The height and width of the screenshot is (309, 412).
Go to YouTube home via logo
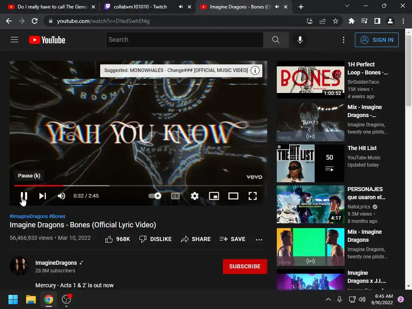pos(47,40)
